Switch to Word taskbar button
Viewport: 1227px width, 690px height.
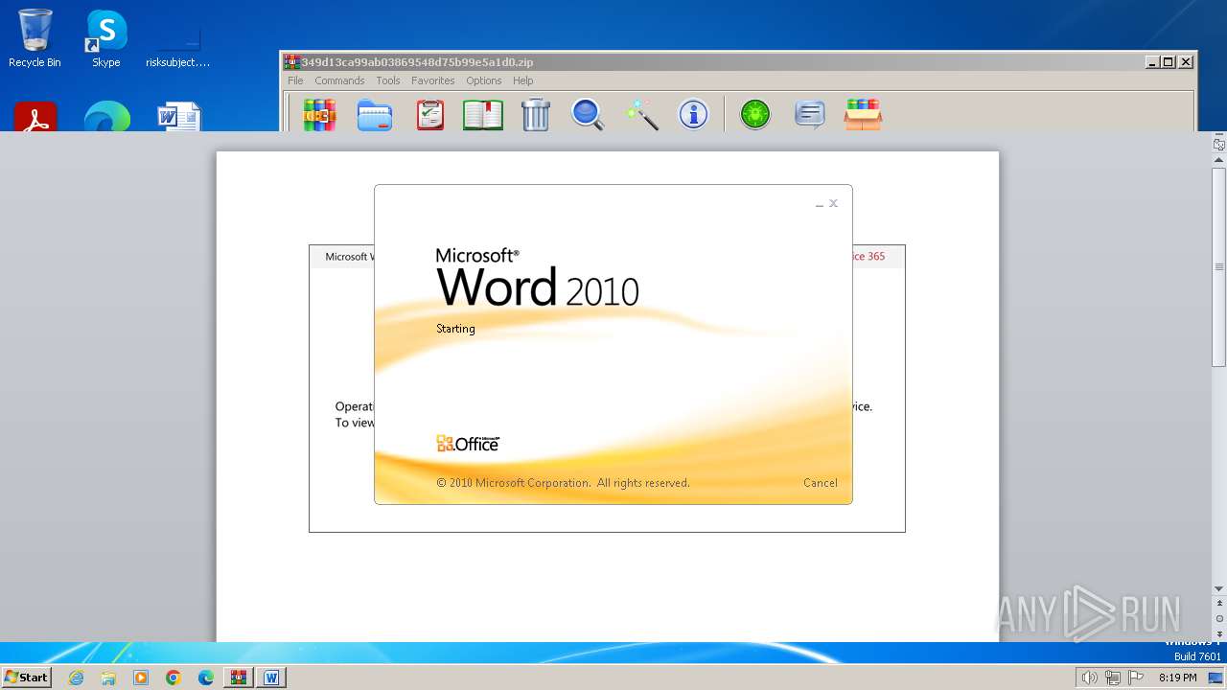[x=271, y=678]
